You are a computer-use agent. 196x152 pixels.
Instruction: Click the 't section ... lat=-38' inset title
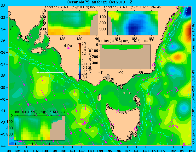pos(72,7)
